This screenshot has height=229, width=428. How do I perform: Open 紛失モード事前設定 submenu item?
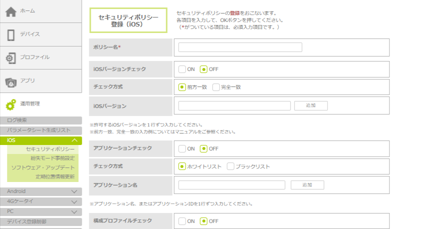[52, 158]
